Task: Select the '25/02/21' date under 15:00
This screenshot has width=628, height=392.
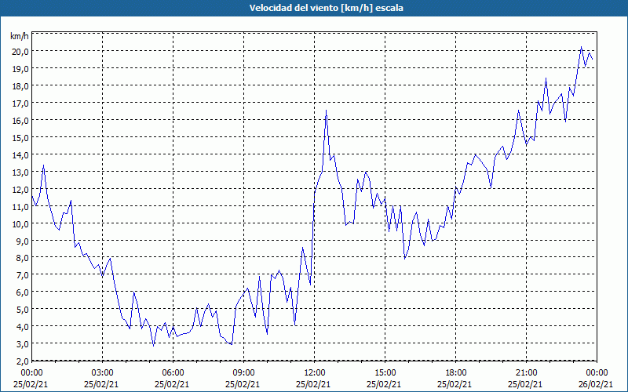Action: pos(384,384)
